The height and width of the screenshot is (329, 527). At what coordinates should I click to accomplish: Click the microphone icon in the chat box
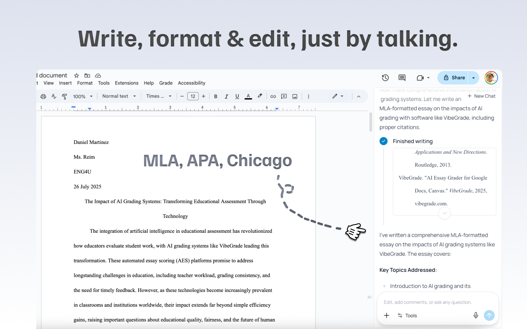[476, 315]
